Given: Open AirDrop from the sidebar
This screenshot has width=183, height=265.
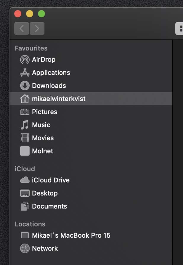Looking at the screenshot, I should (91, 59).
